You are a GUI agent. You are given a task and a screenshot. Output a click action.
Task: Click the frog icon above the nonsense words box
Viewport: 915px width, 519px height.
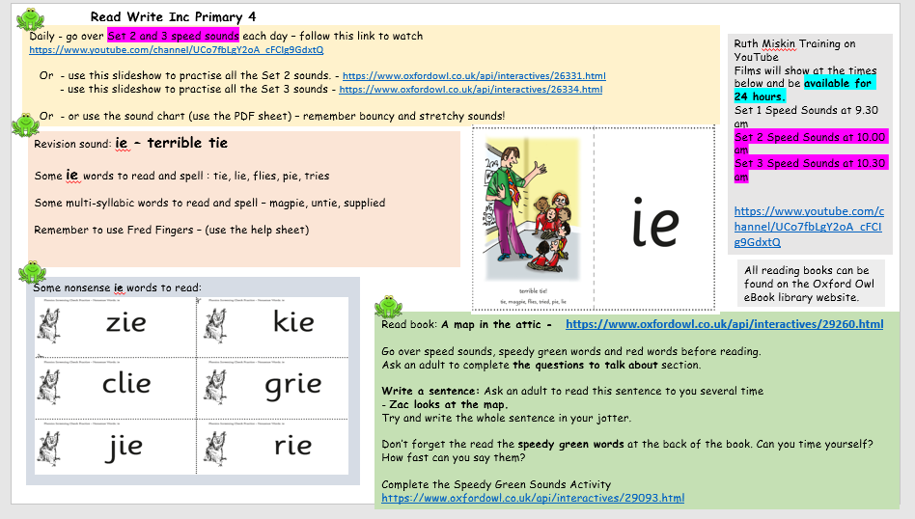pyautogui.click(x=32, y=272)
